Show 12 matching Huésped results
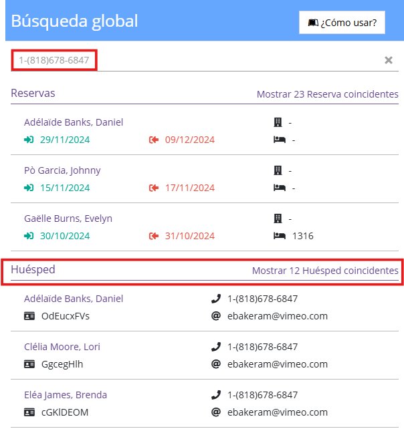Screen dimensions: 404x433 pyautogui.click(x=325, y=271)
